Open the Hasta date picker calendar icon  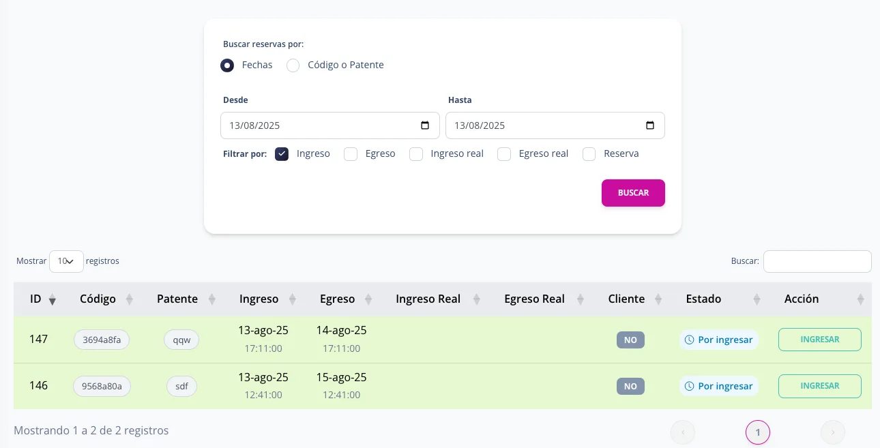pos(650,125)
